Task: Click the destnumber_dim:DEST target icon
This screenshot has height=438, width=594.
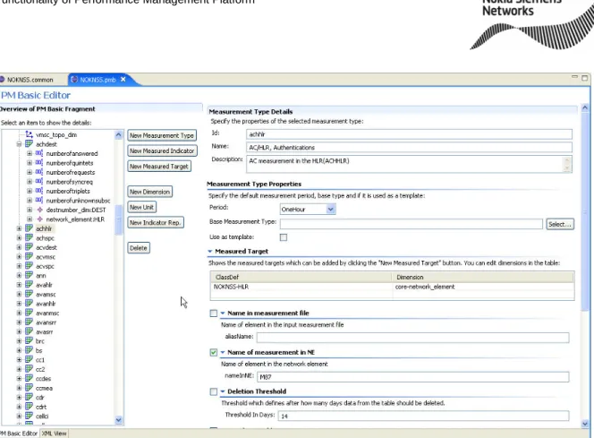Action: pos(39,210)
